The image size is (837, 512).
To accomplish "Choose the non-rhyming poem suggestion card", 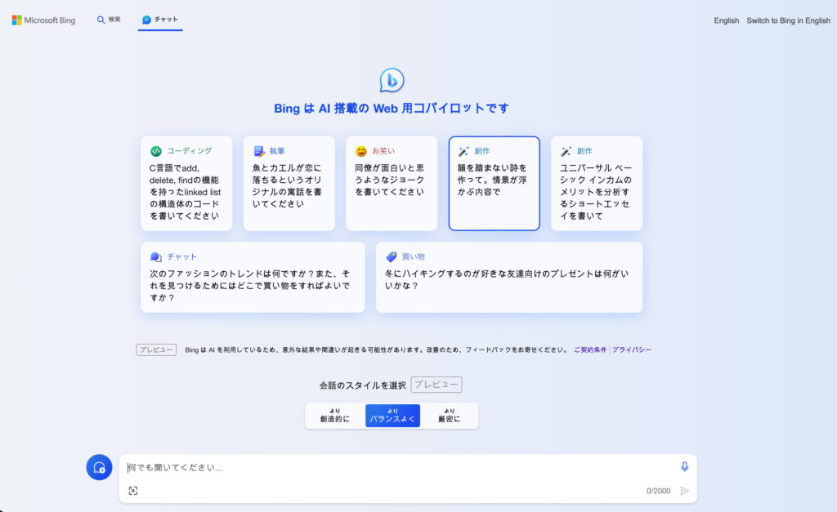I will point(495,184).
